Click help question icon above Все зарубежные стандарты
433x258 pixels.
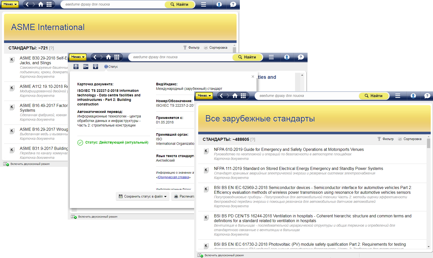tap(427, 96)
